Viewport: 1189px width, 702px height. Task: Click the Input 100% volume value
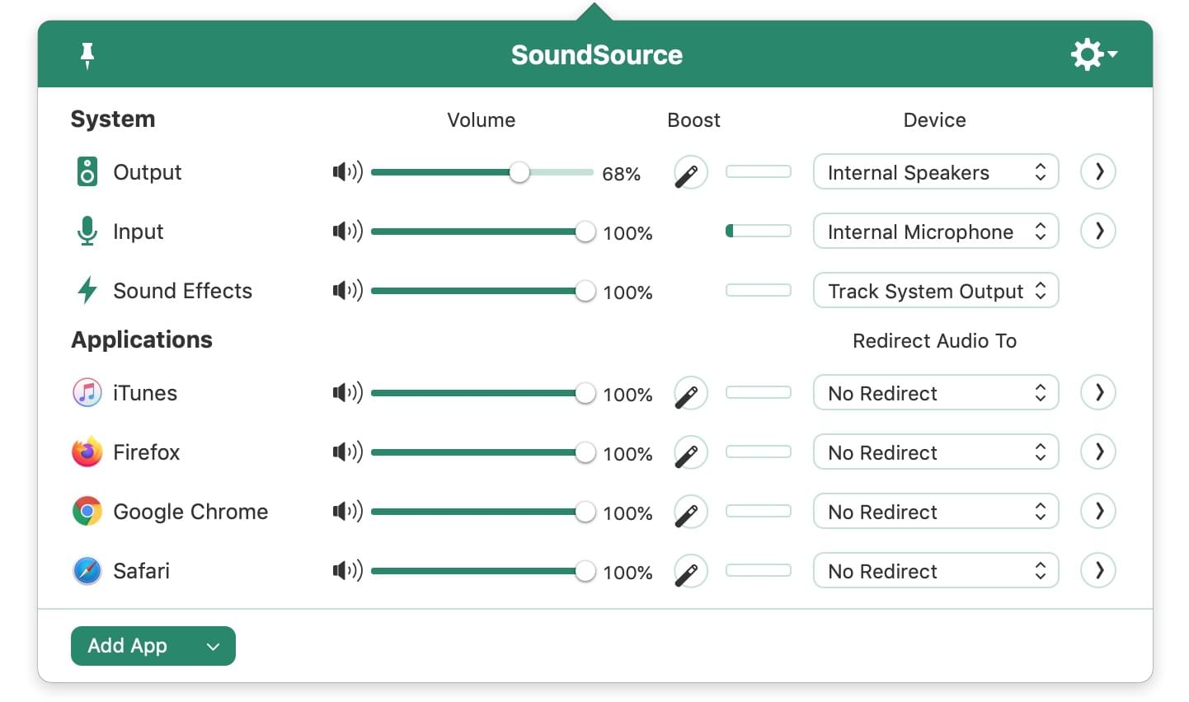(627, 233)
